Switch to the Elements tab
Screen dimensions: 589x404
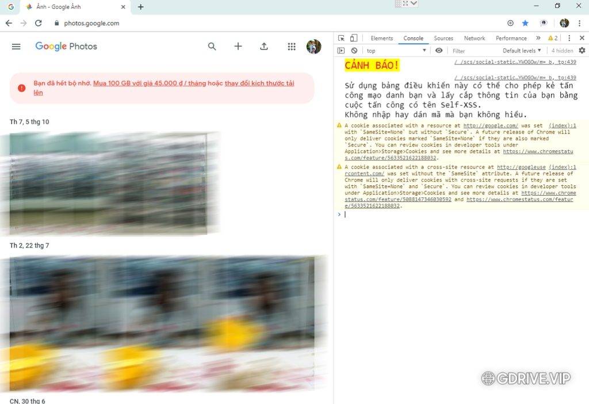click(381, 38)
